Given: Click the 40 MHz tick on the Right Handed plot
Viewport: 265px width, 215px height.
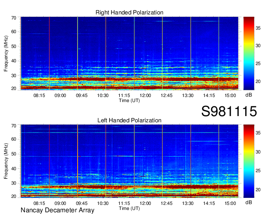Looking at the screenshot, I should (x=14, y=61).
